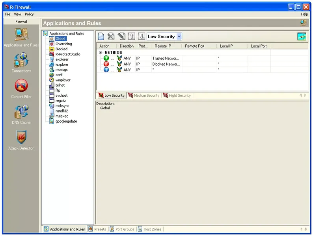
Task: Move rule up with arrow icon
Action: click(x=132, y=37)
